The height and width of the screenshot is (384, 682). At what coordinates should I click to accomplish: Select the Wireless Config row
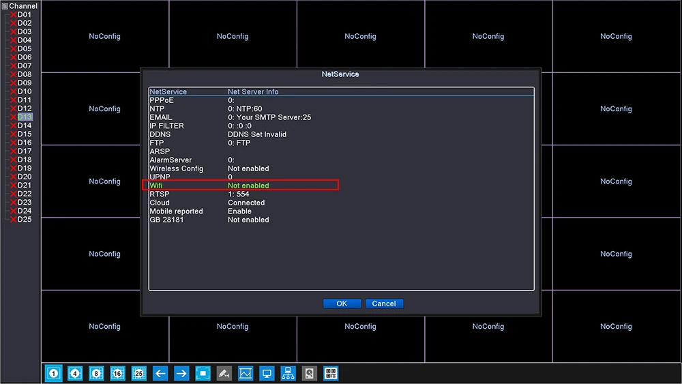coord(342,168)
